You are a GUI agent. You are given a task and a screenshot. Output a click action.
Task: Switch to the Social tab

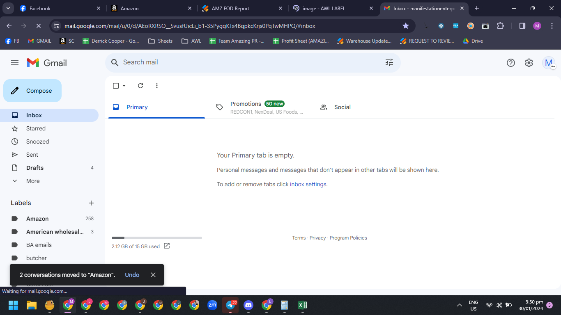364,107
